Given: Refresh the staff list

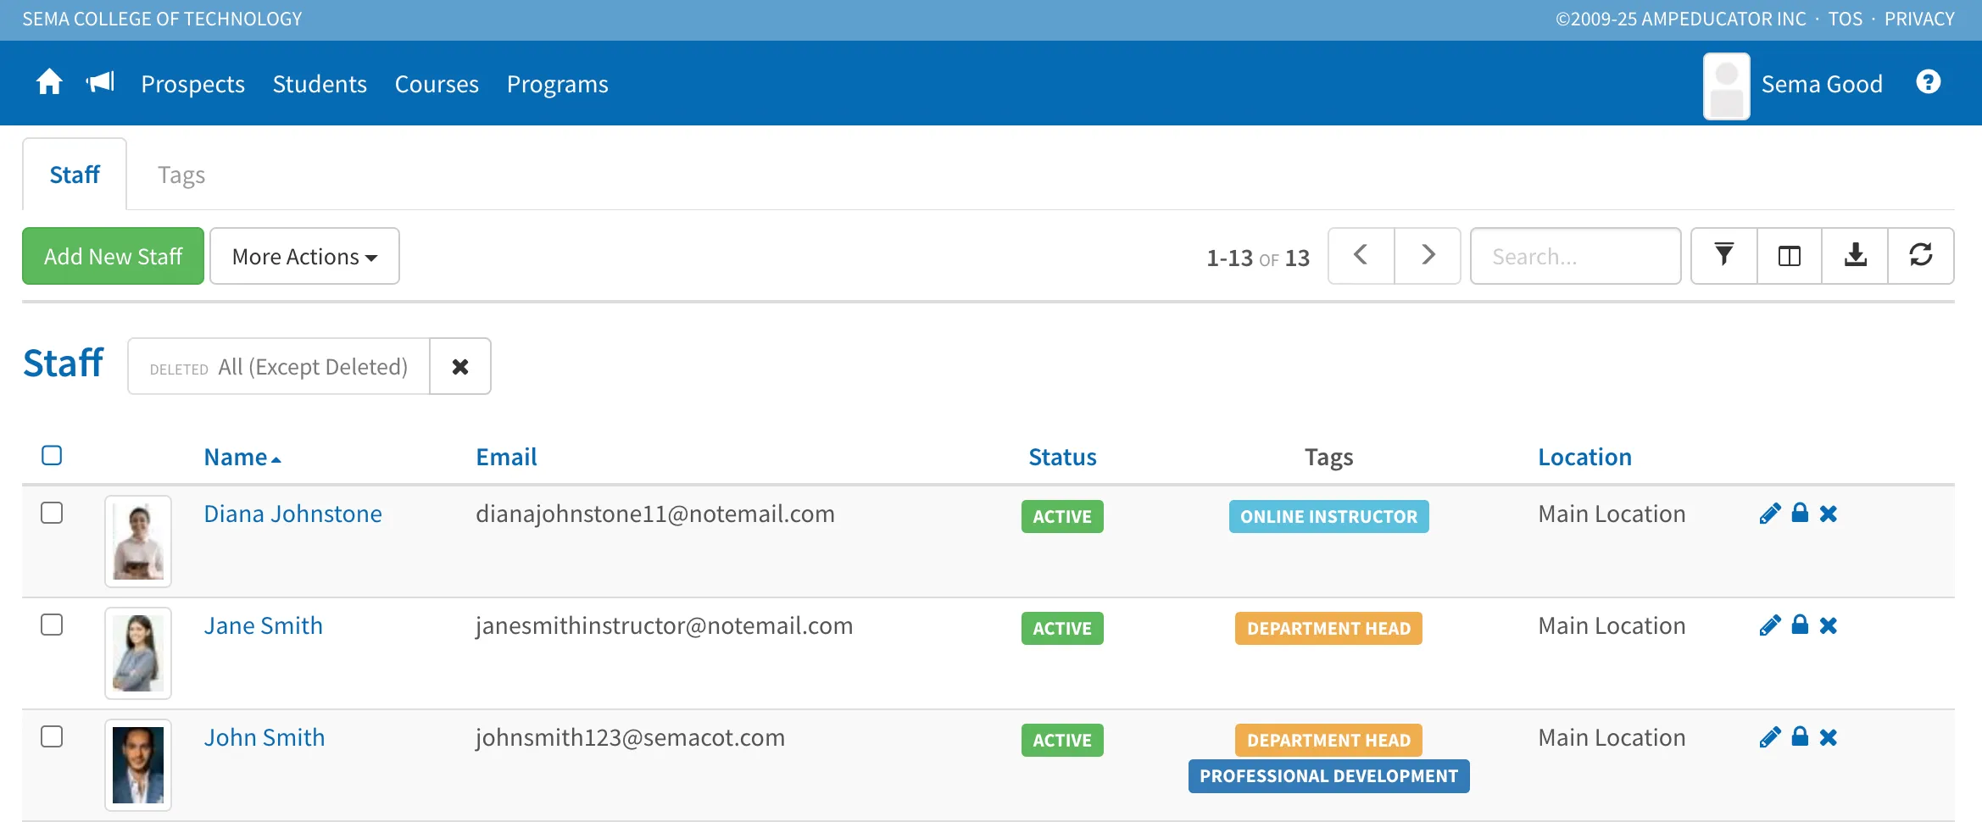Looking at the screenshot, I should pyautogui.click(x=1921, y=255).
